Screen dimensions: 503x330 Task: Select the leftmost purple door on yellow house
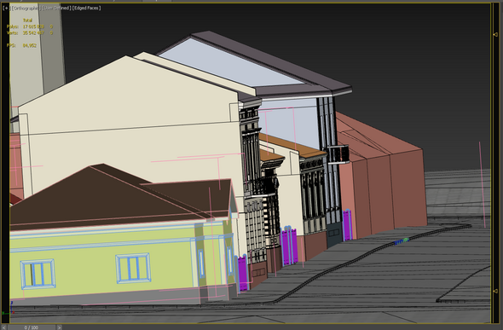(243, 273)
